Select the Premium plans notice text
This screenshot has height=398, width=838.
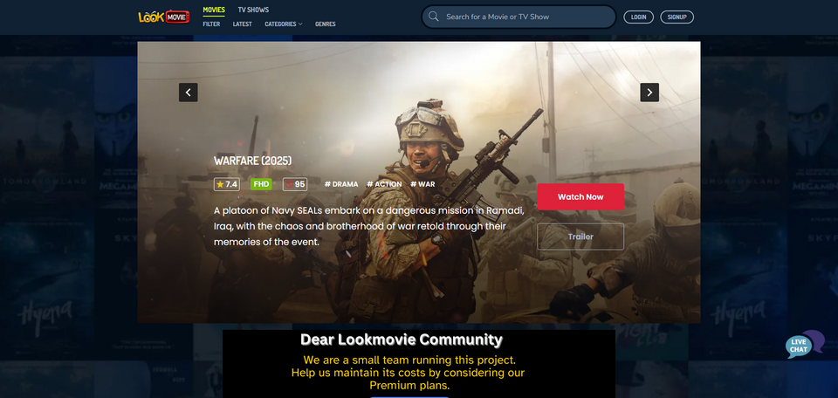pyautogui.click(x=409, y=373)
